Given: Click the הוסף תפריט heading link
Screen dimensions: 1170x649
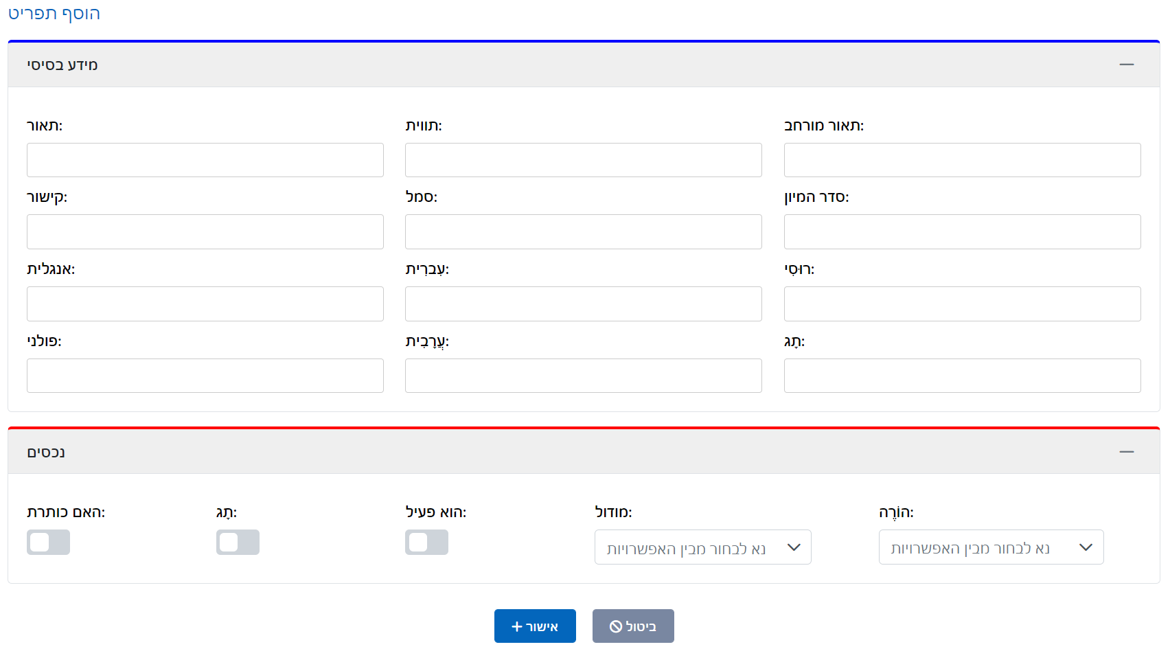Looking at the screenshot, I should click(54, 14).
